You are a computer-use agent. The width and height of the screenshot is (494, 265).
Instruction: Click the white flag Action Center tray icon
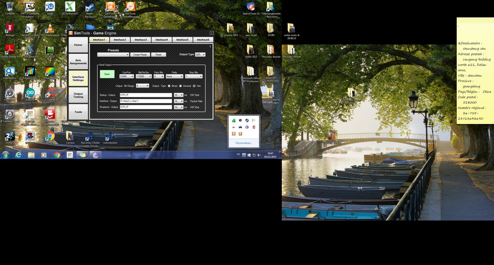point(253,121)
